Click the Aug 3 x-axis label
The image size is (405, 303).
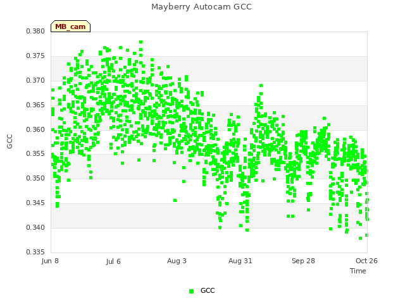[177, 261]
